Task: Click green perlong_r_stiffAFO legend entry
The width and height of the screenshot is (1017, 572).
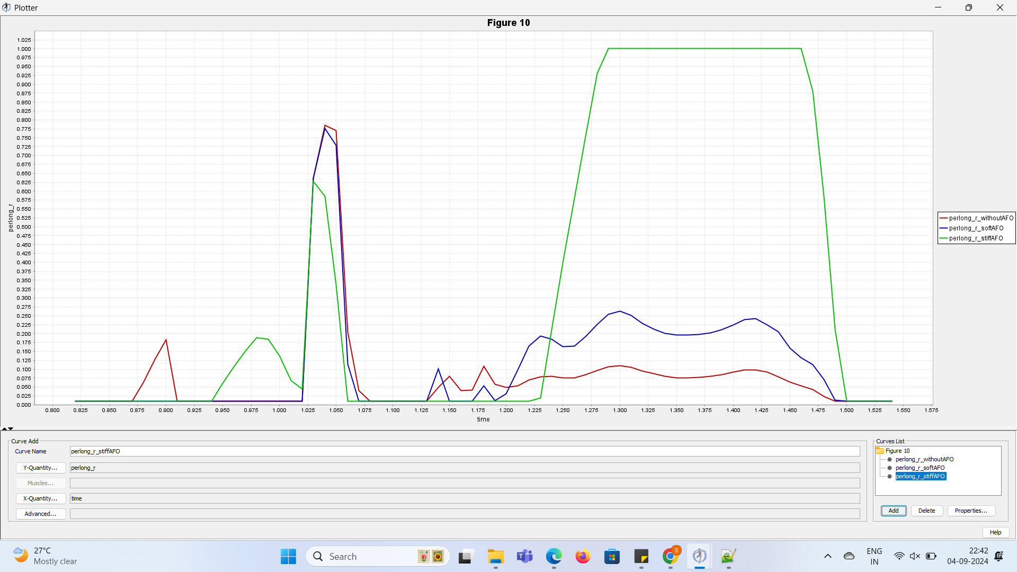Action: (x=971, y=238)
